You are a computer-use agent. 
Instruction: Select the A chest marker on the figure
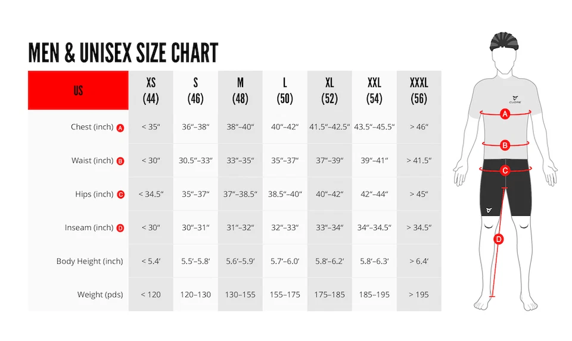coord(505,114)
